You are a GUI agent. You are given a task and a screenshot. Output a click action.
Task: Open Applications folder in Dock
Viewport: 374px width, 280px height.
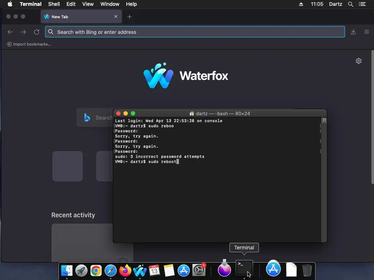[x=273, y=269]
